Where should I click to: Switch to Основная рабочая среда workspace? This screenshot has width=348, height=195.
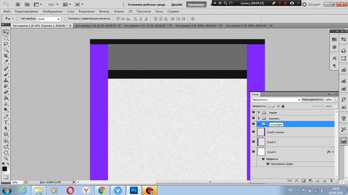(x=146, y=4)
